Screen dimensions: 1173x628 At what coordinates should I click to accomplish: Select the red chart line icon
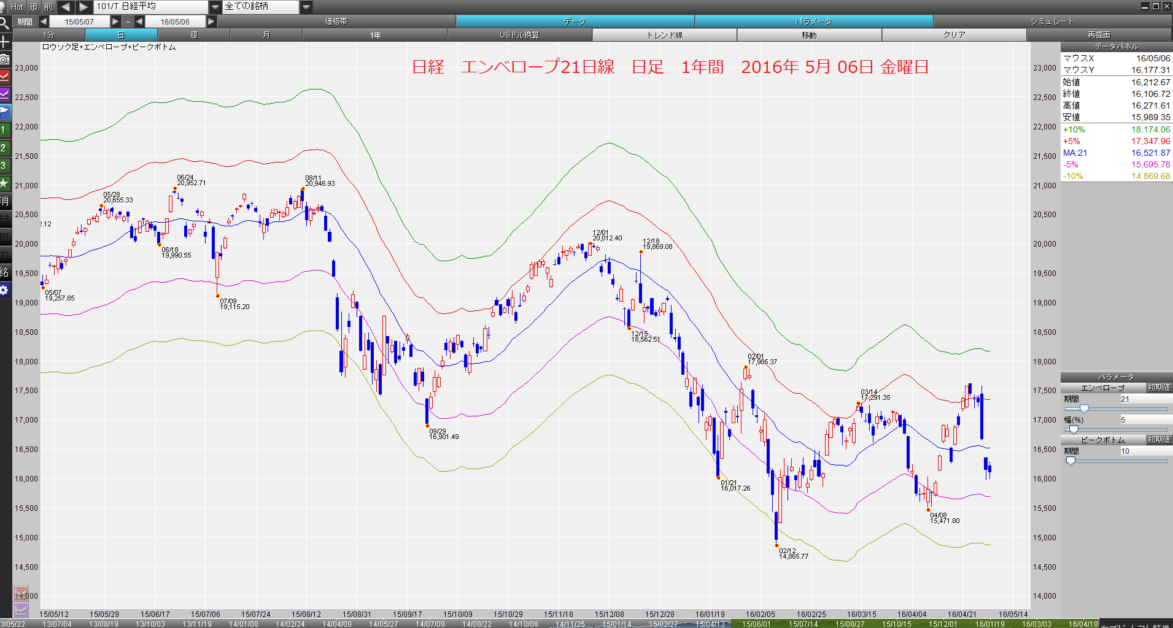coord(5,77)
